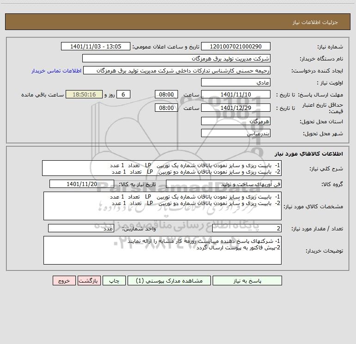Click the بازگشت back button
This screenshot has width=356, height=344.
coord(89,280)
